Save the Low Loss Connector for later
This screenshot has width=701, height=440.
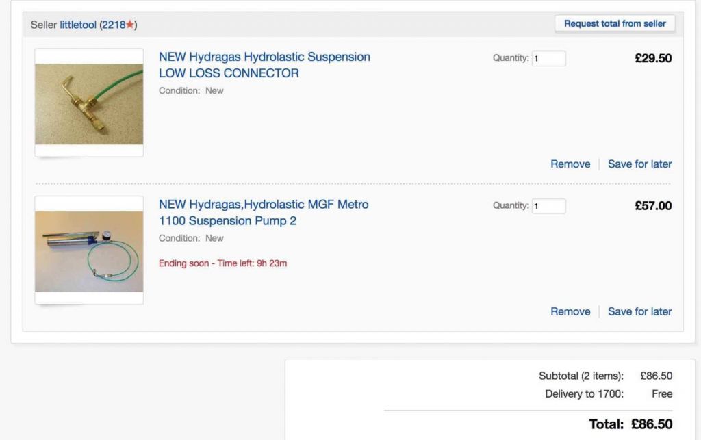tap(639, 164)
